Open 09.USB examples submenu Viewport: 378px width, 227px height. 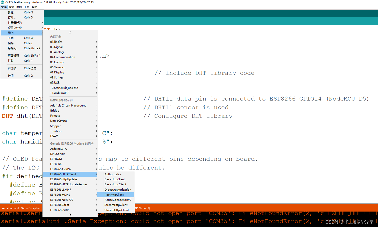pyautogui.click(x=70, y=82)
